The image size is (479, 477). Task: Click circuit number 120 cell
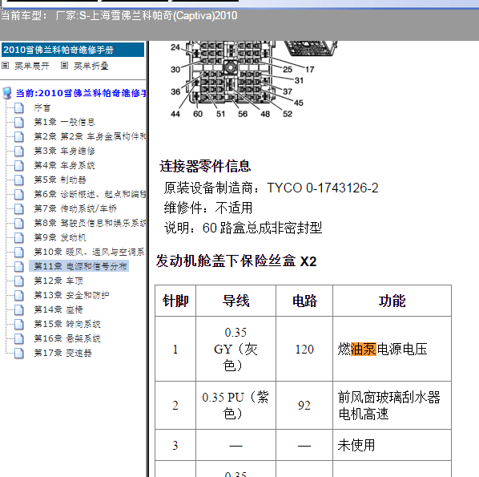[x=304, y=349]
